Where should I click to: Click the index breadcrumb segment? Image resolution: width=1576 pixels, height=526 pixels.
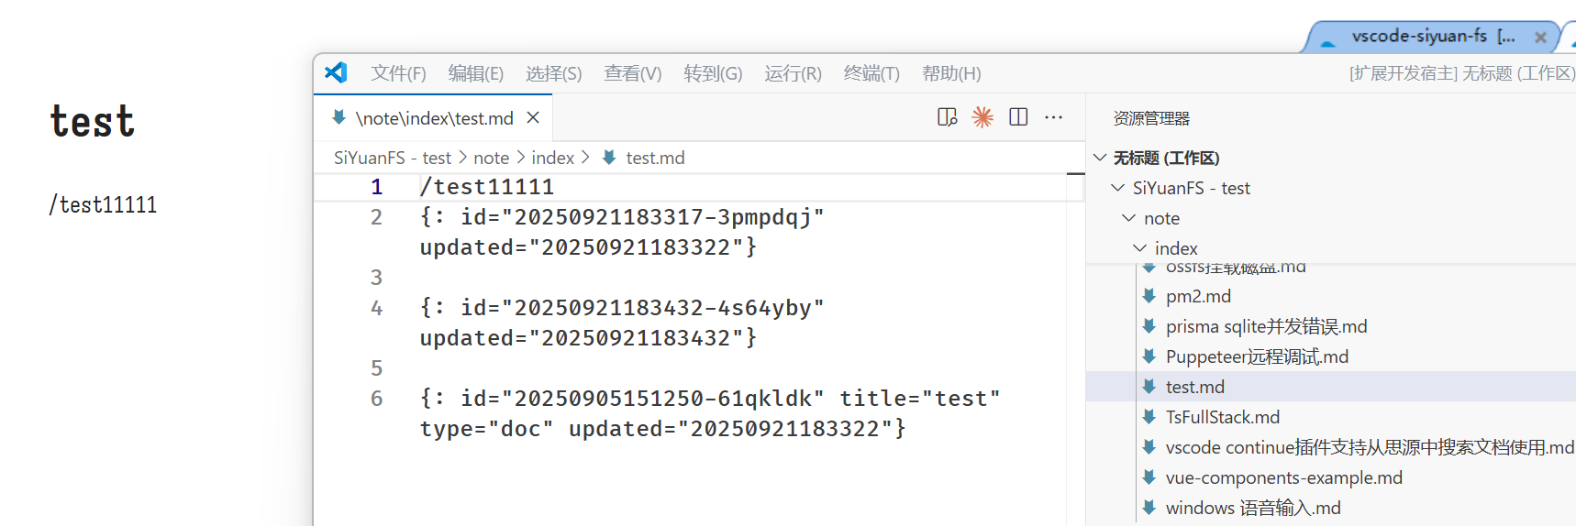[x=552, y=158]
